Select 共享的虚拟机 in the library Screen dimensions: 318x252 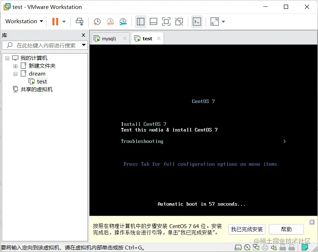point(37,89)
